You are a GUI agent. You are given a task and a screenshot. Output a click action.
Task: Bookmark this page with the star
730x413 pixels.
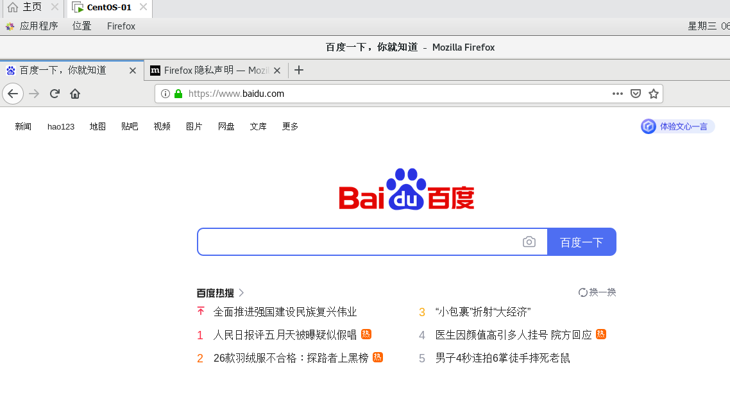pyautogui.click(x=654, y=94)
